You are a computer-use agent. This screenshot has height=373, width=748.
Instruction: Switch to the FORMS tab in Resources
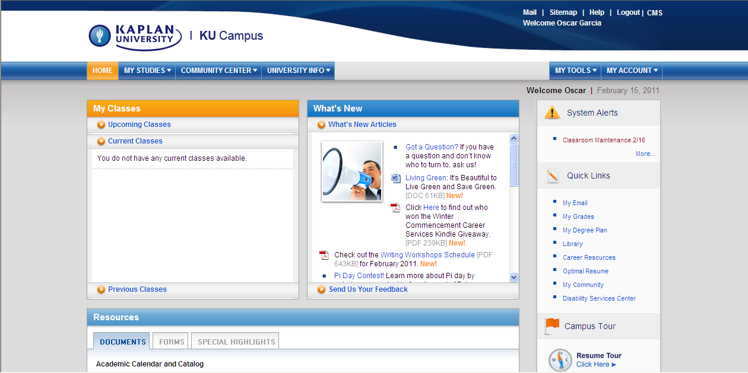172,342
